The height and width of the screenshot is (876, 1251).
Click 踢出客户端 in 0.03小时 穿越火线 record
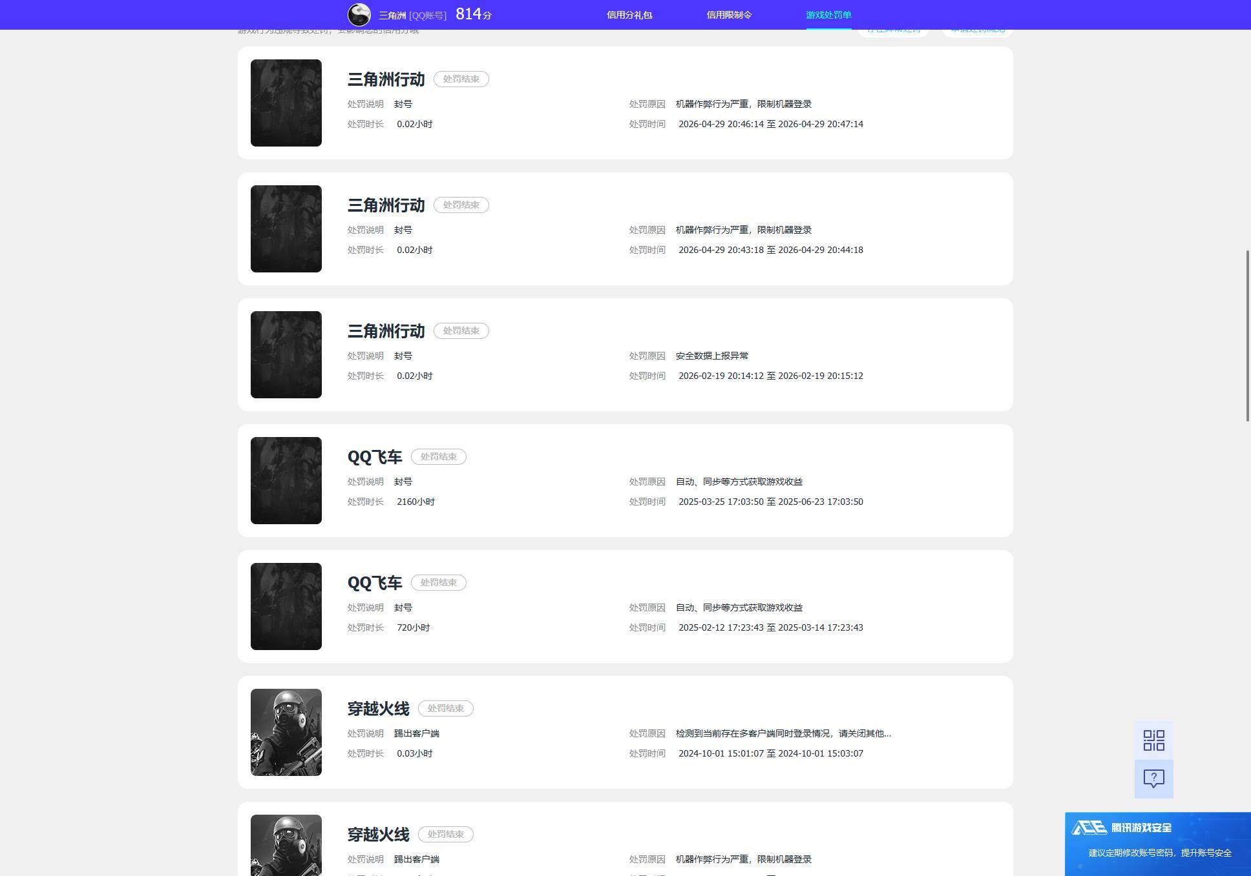click(x=417, y=733)
